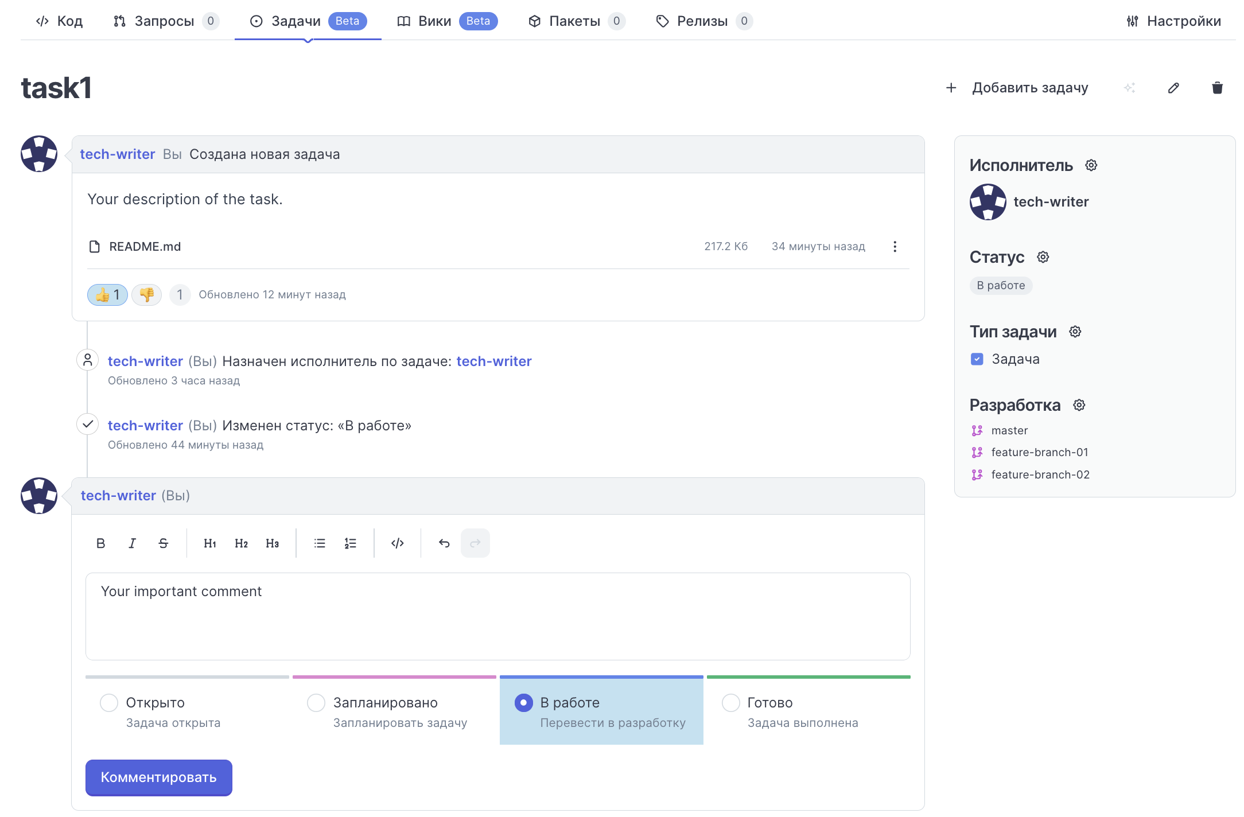Open the Запросы tab

(166, 21)
